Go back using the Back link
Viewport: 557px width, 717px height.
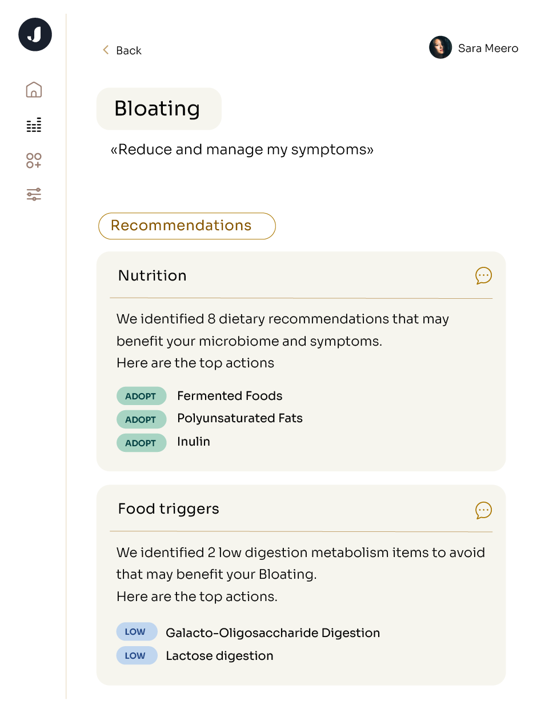(129, 50)
